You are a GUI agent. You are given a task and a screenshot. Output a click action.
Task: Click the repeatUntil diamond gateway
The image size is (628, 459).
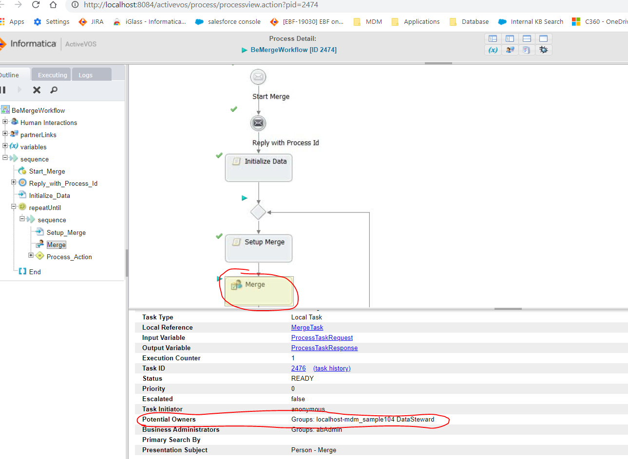[x=258, y=212]
